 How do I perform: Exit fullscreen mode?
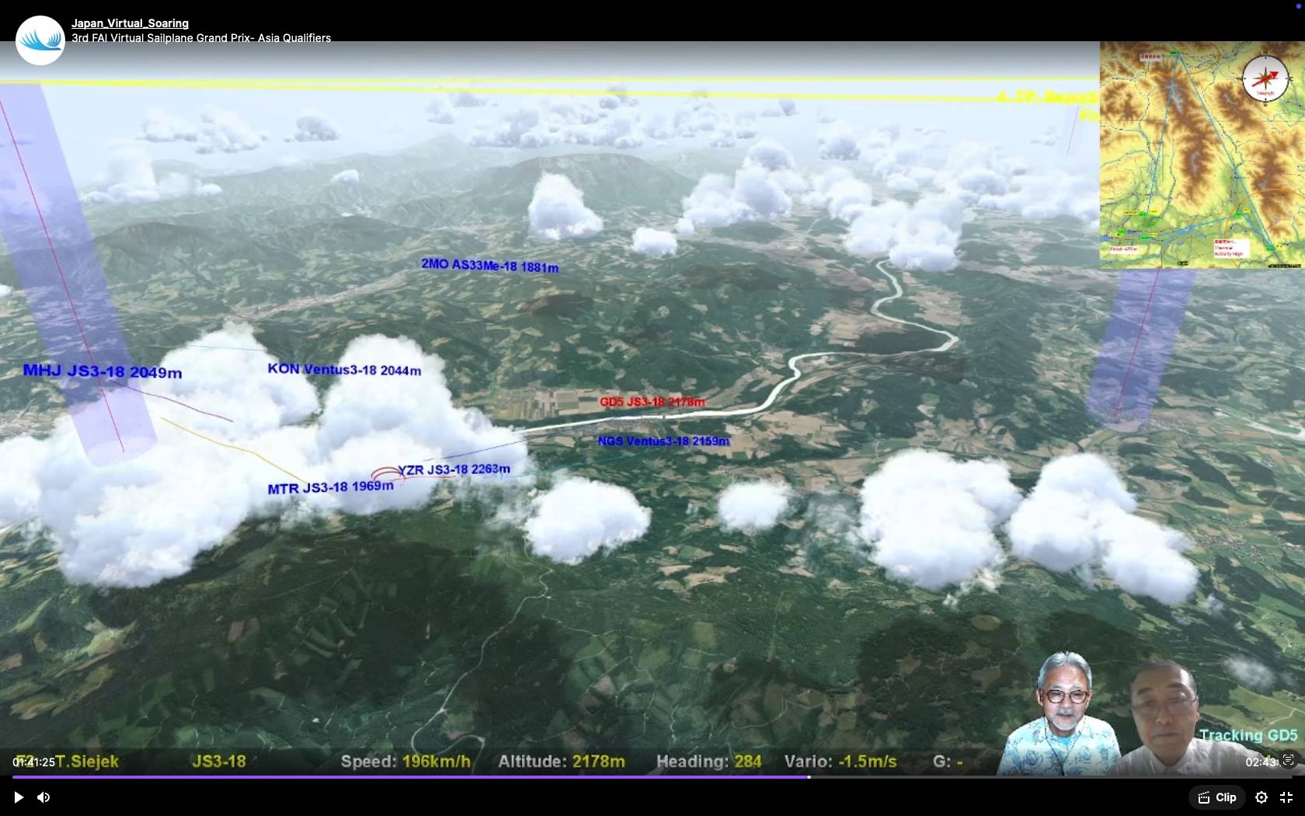tap(1286, 797)
